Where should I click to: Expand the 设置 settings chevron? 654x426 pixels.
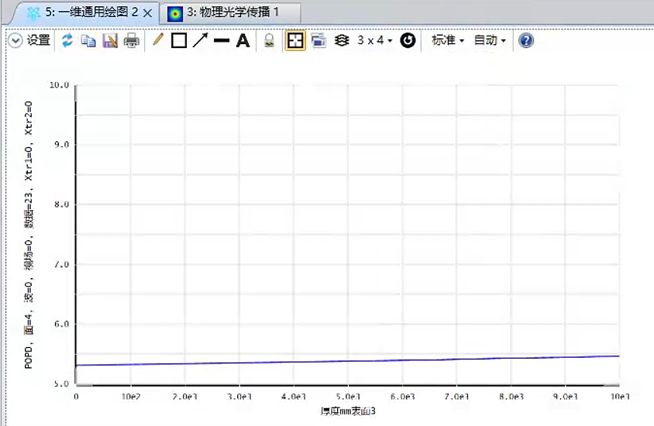click(x=15, y=40)
